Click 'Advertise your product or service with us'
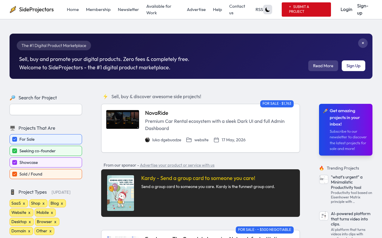Screen dimensions: 382x238 (x=177, y=165)
